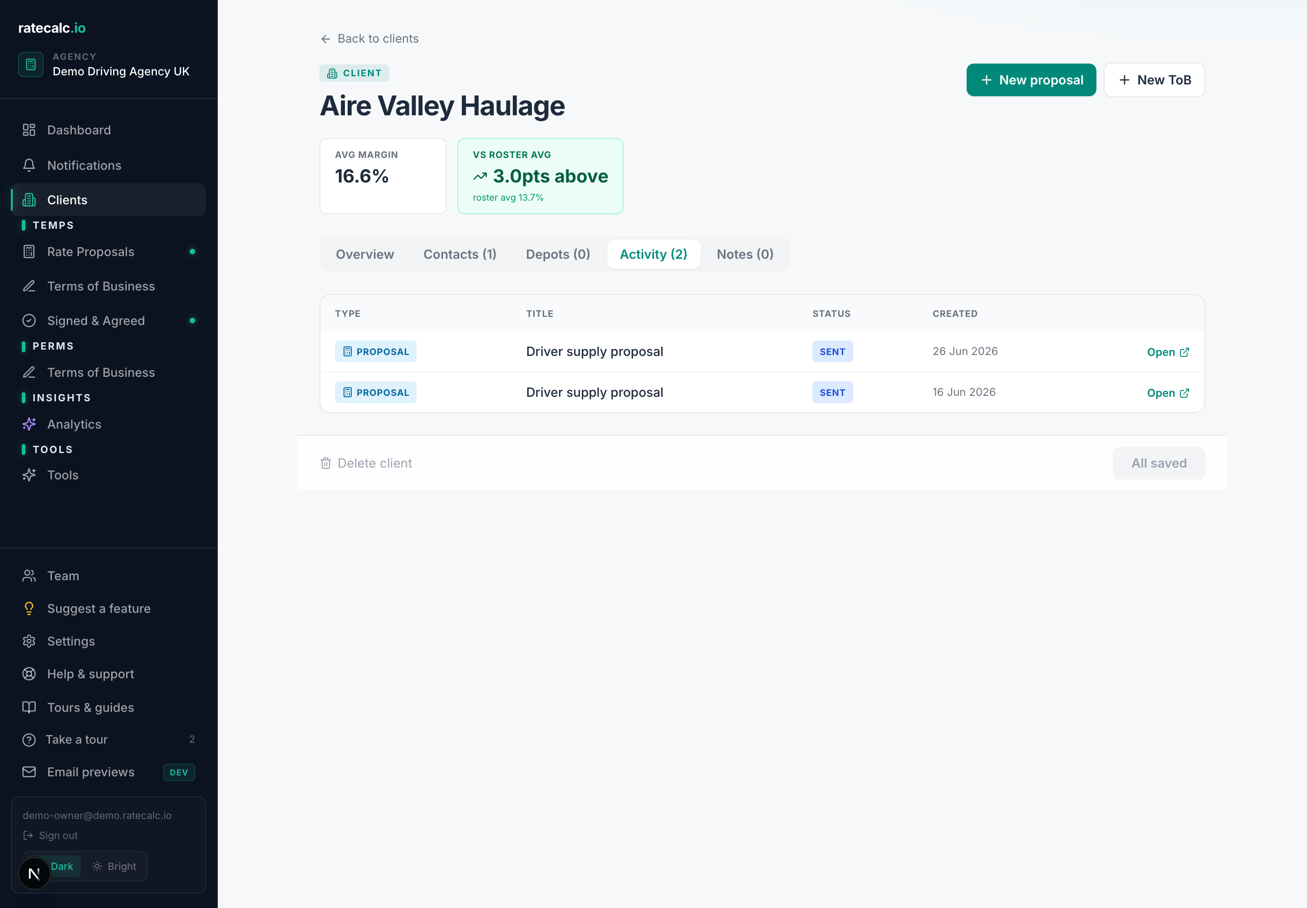This screenshot has height=908, width=1307.
Task: Open Signed & Agreed section
Action: point(108,321)
